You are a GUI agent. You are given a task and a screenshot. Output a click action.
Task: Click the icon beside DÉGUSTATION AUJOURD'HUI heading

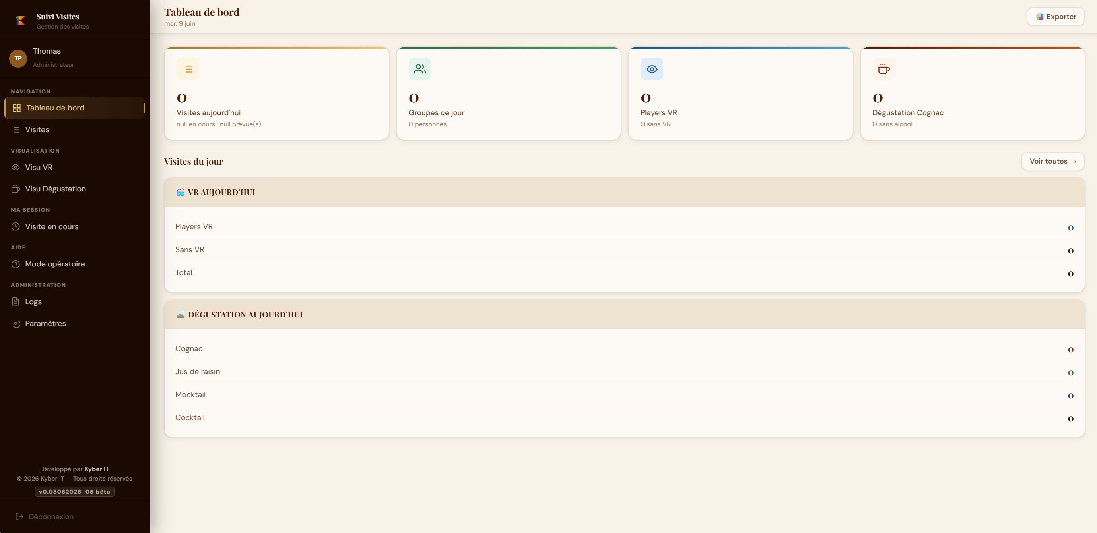pyautogui.click(x=181, y=314)
